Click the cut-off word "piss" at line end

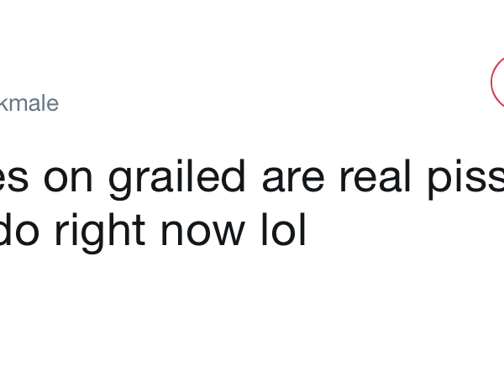coord(465,177)
